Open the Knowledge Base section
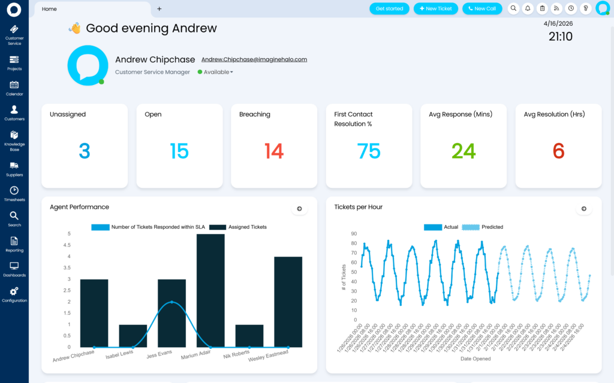Image resolution: width=614 pixels, height=383 pixels. point(14,139)
